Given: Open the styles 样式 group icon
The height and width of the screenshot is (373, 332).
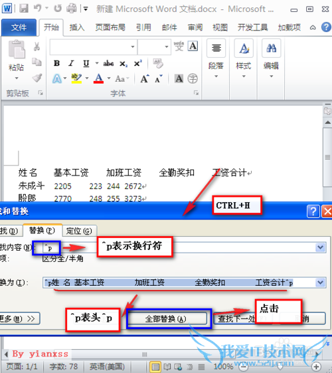Looking at the screenshot, I should (244, 48).
